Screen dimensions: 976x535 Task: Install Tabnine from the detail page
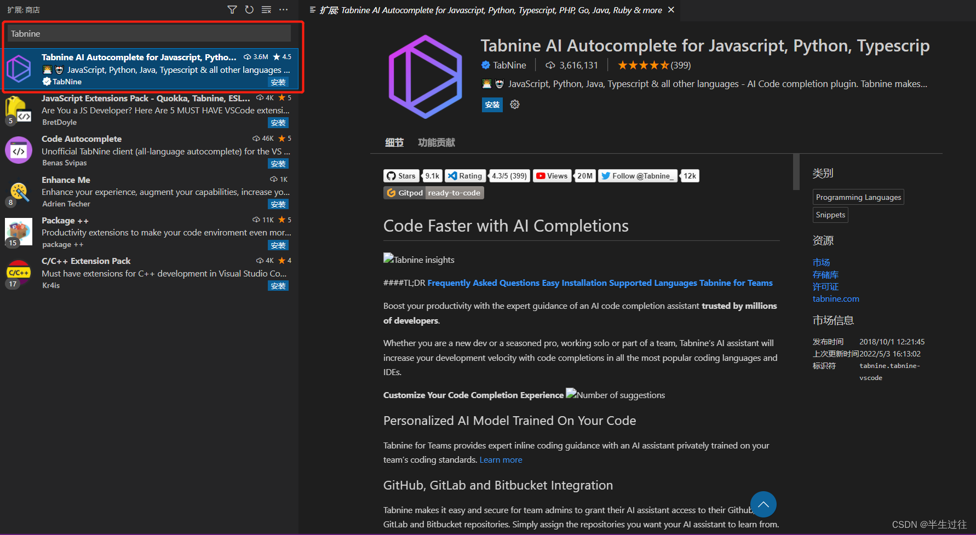click(492, 105)
